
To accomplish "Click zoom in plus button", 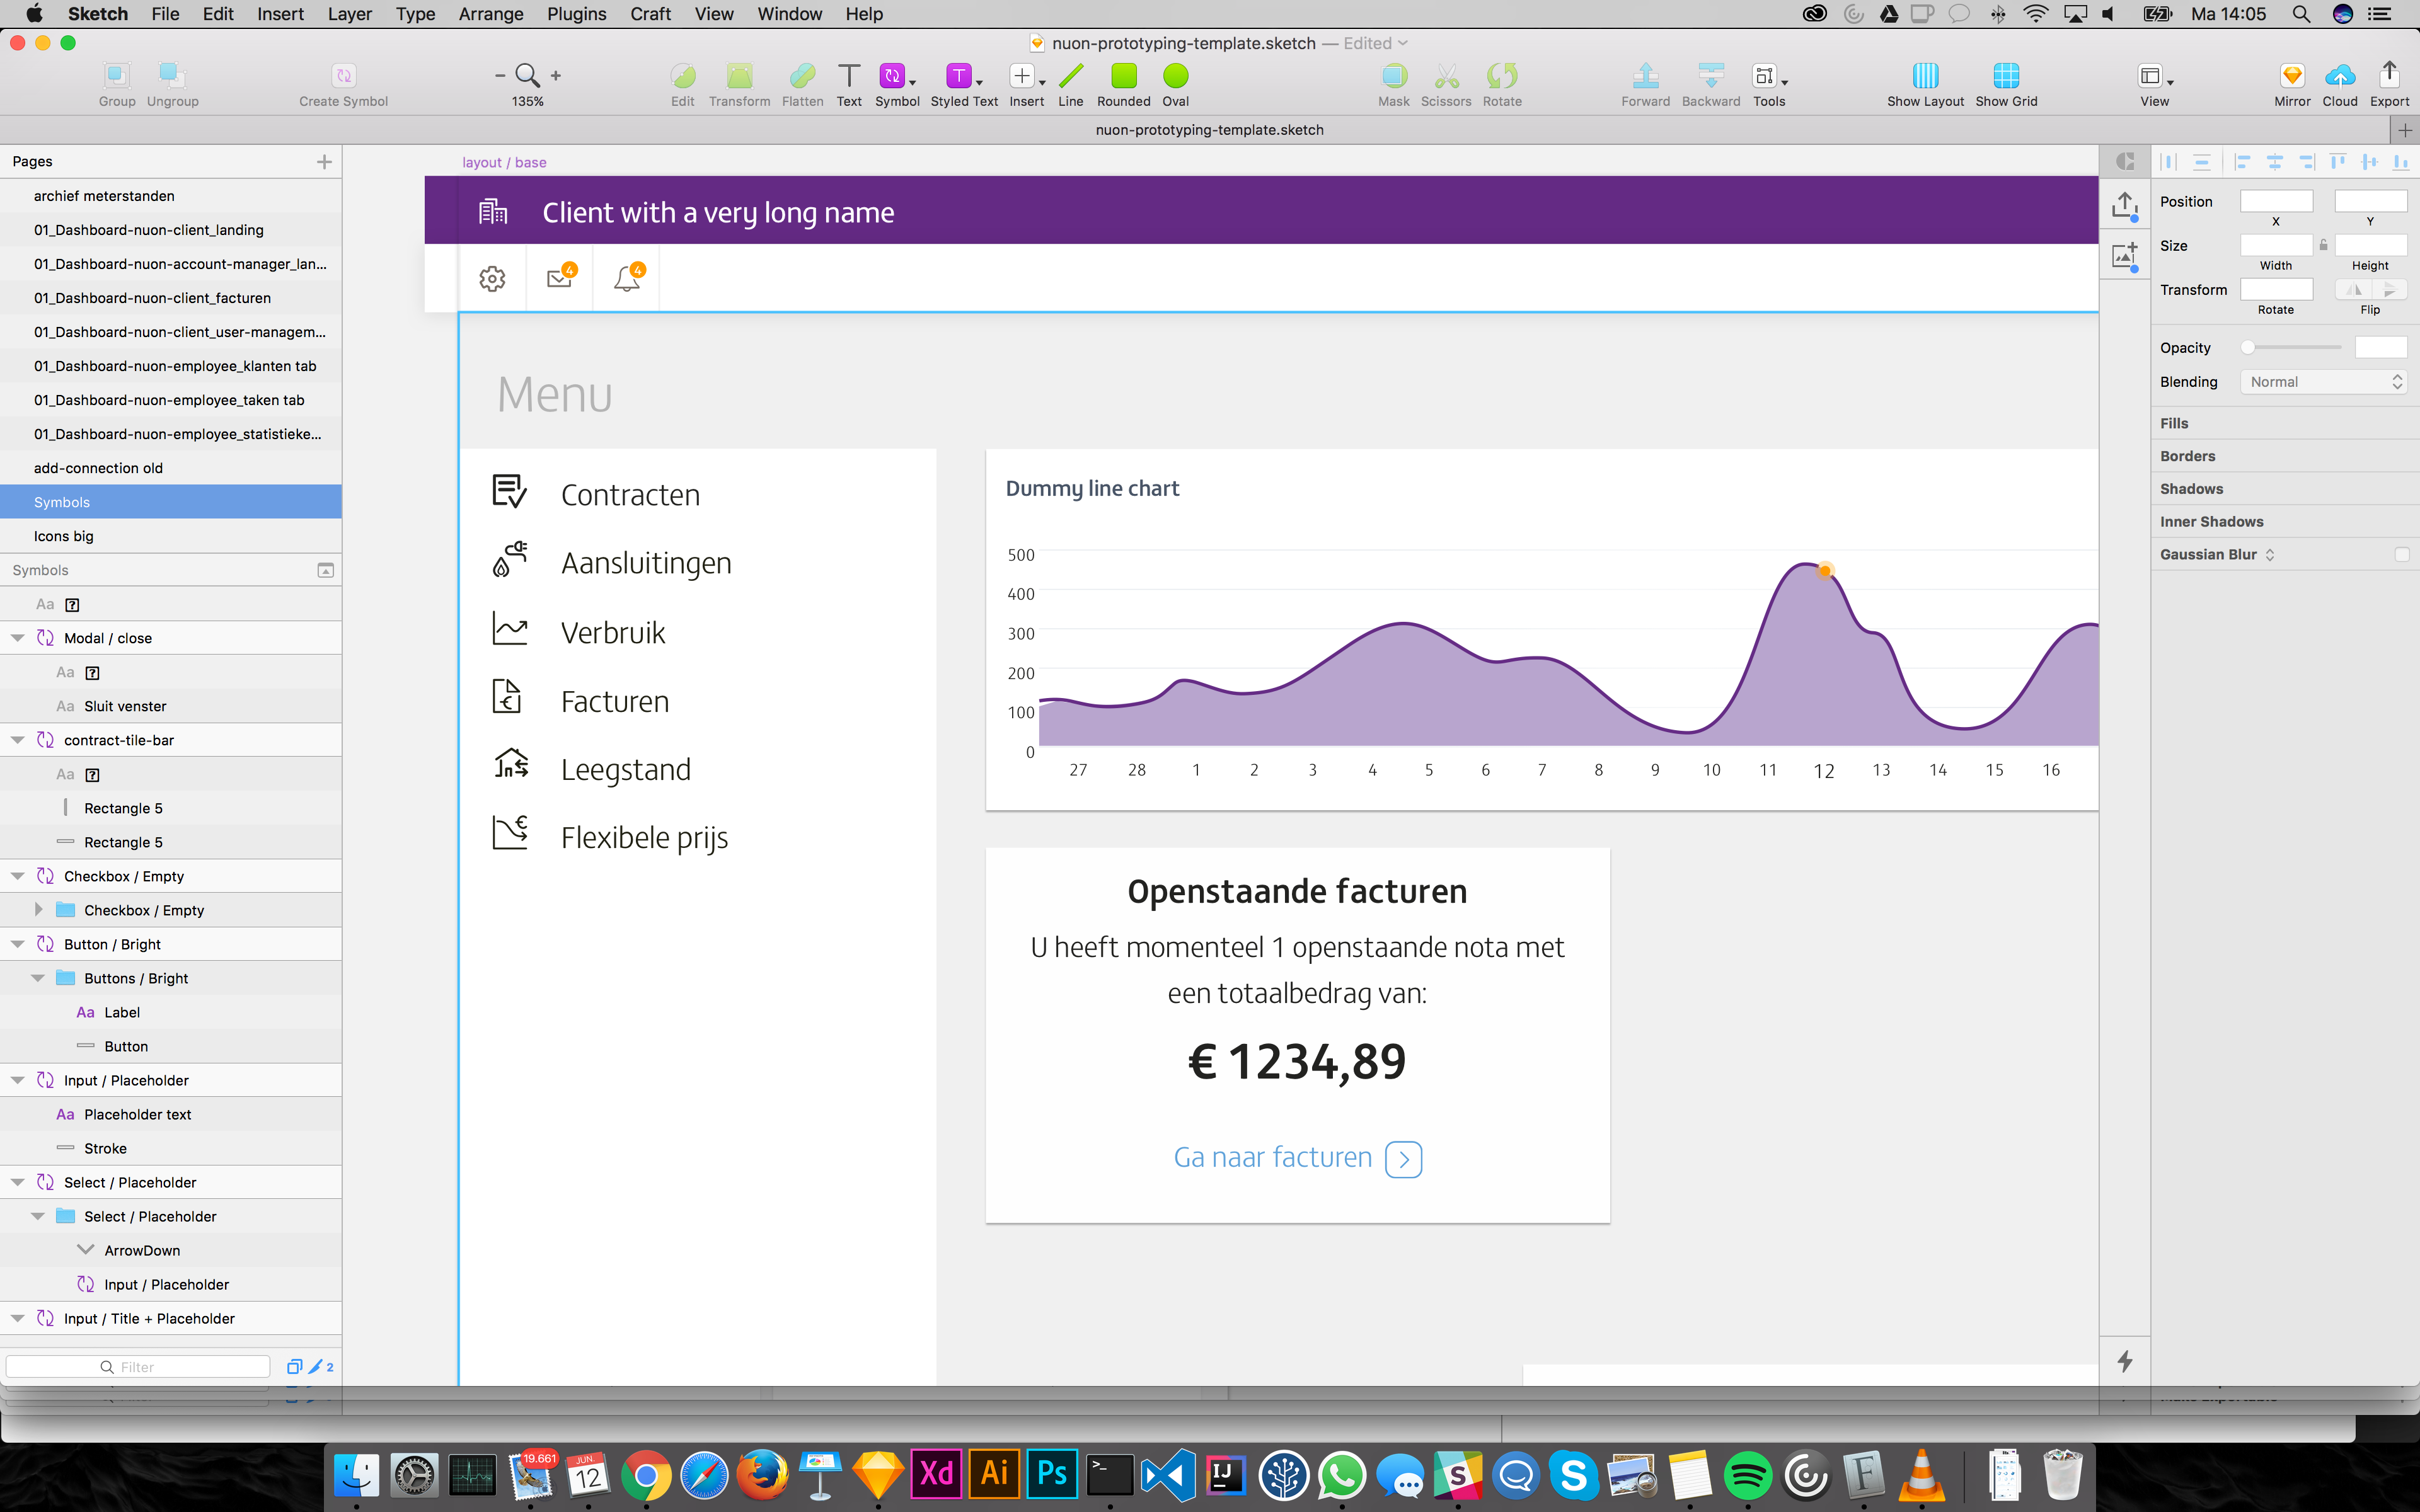I will coord(556,76).
